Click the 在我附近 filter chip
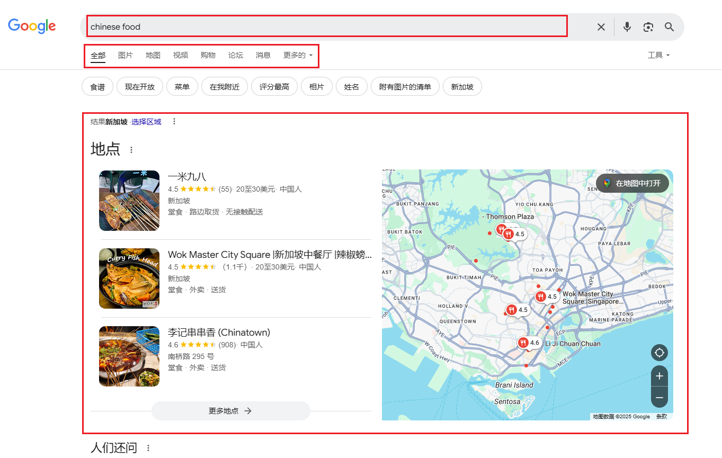722x458 pixels. [225, 87]
